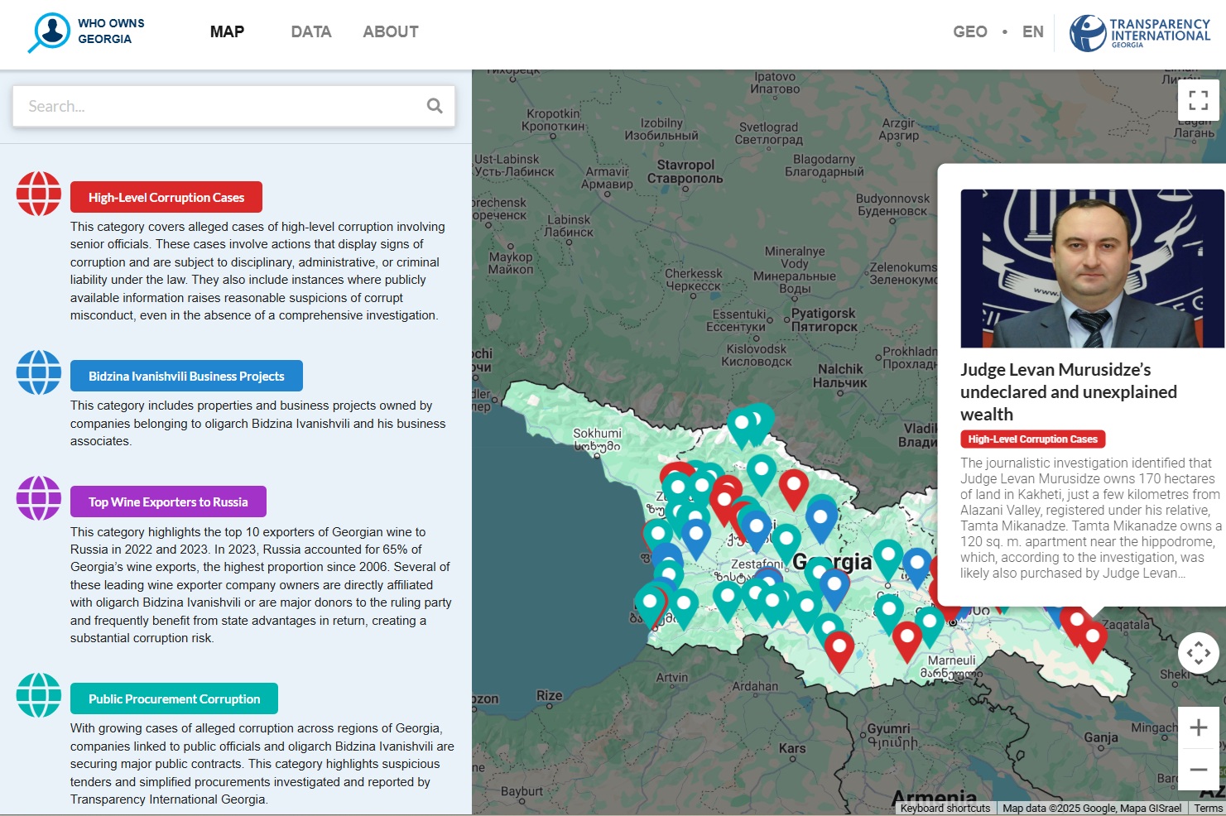1226x816 pixels.
Task: Click the Ardahan label on the map
Action: pos(755,686)
